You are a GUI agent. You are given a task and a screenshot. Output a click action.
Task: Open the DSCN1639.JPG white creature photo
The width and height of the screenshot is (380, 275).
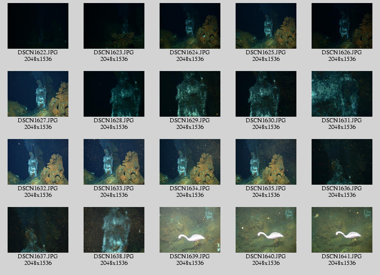(190, 230)
